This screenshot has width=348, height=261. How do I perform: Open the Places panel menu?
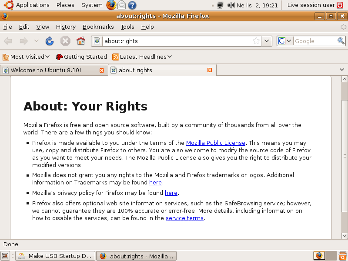point(65,5)
